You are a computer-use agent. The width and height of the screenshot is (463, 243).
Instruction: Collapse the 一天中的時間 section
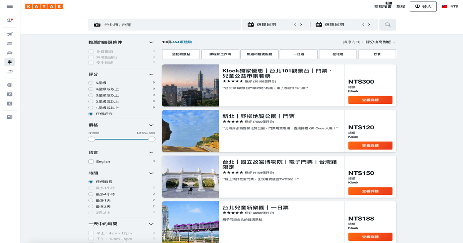pos(151,224)
